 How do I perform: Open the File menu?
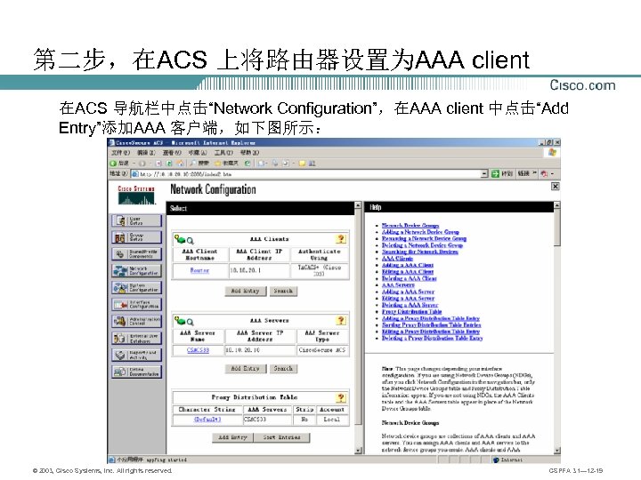(120, 153)
